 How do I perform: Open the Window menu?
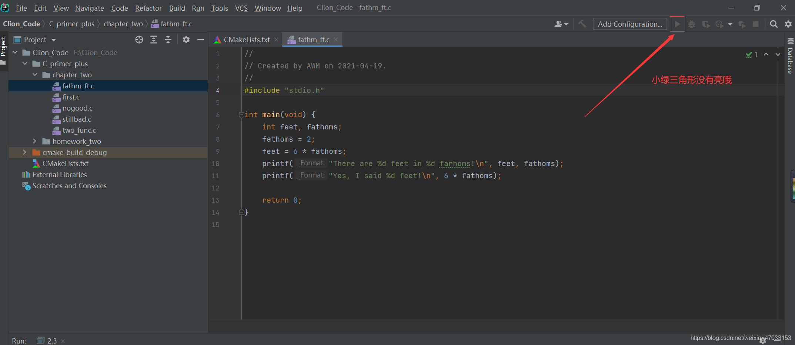click(x=268, y=8)
